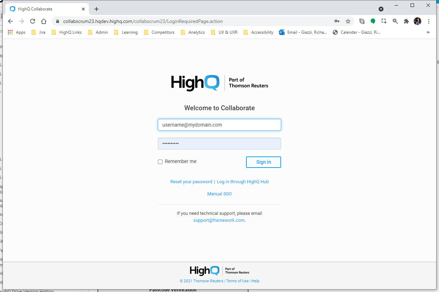Open the HighQ Links bookmark folder
The image size is (439, 292).
pyautogui.click(x=67, y=32)
